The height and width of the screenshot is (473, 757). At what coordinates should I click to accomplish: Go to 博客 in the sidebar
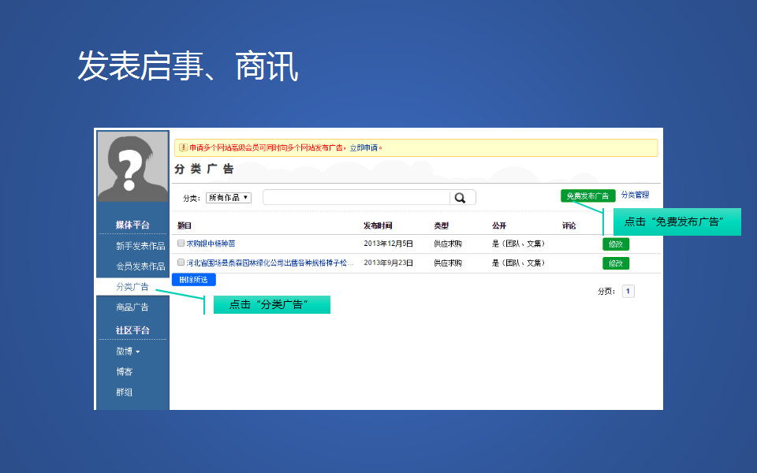124,371
